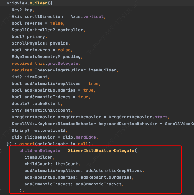Click "hardEdge" in Clip.hardEdge
The width and height of the screenshot is (194, 195).
coord(86,138)
